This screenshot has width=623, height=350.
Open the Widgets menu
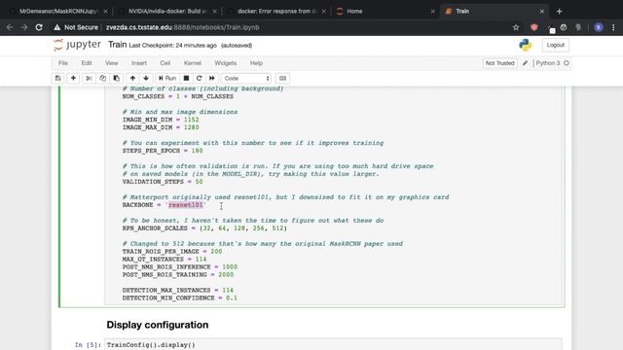pyautogui.click(x=225, y=63)
